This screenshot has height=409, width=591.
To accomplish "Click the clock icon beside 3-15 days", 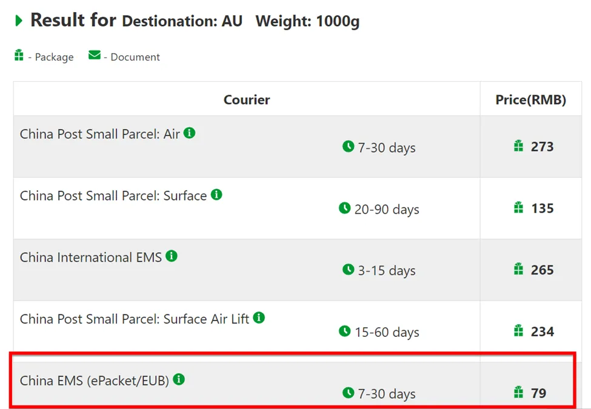I will [x=349, y=269].
